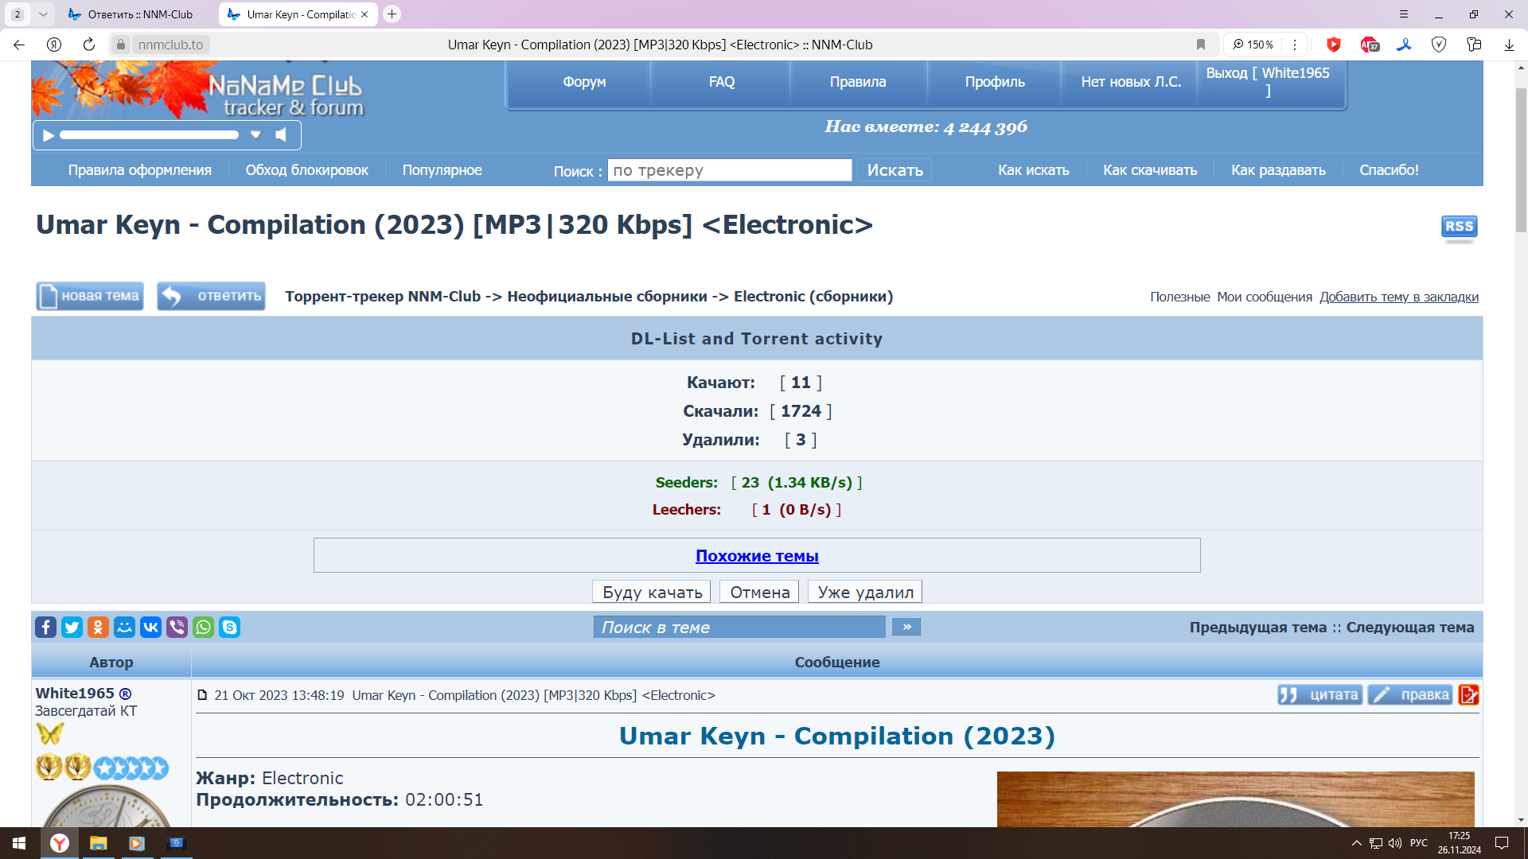This screenshot has width=1528, height=859.
Task: Click the radio player progress slider
Action: click(x=149, y=135)
